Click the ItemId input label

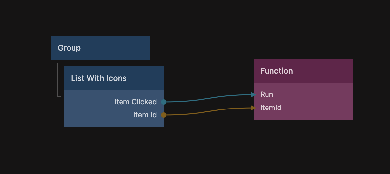tap(271, 108)
